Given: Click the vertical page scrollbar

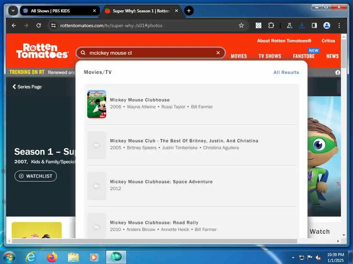Looking at the screenshot, I should click(344, 54).
